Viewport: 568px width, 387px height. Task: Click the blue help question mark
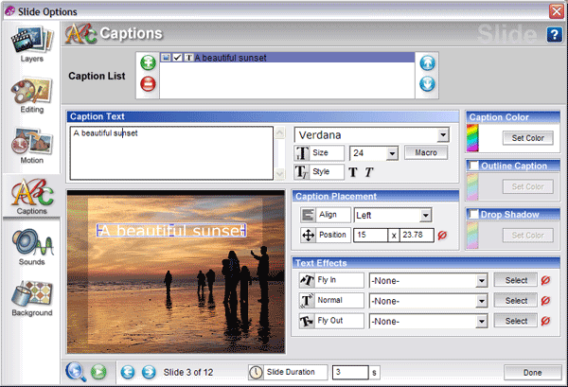[554, 35]
